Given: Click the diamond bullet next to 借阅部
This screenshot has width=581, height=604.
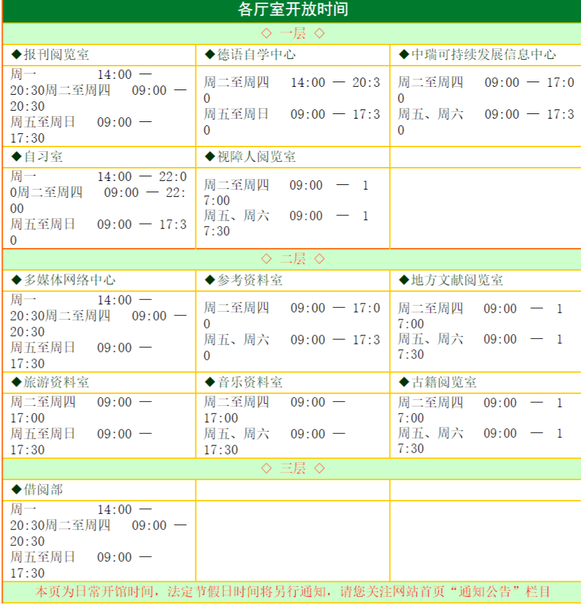Looking at the screenshot, I should point(17,490).
